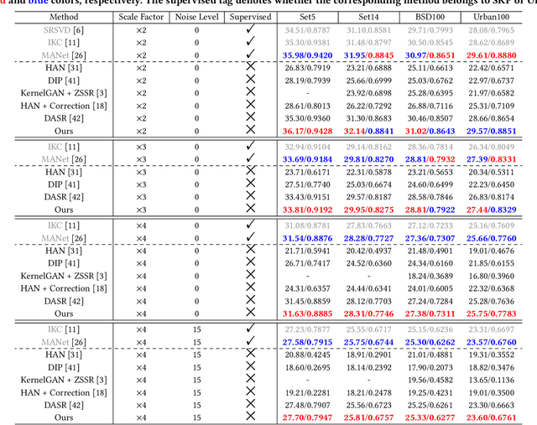Select the value "13.65/0.1136"

[x=491, y=381]
